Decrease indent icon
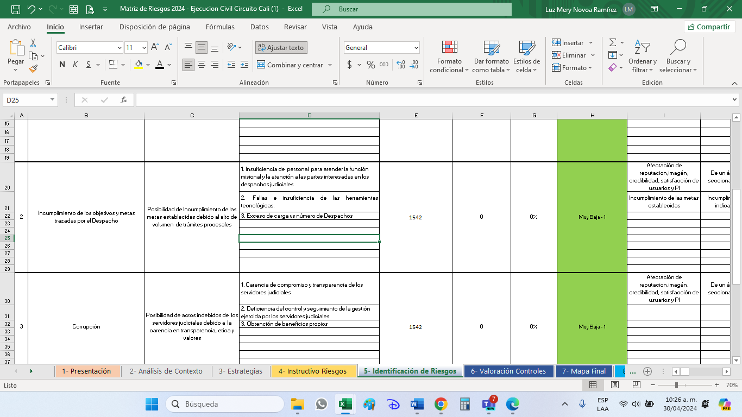 click(231, 65)
